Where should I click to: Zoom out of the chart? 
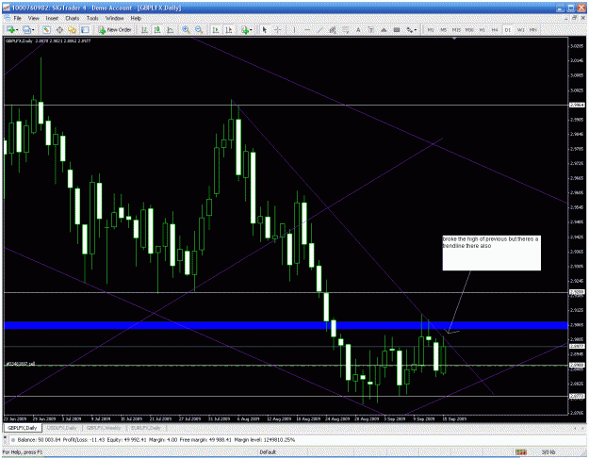[x=199, y=29]
